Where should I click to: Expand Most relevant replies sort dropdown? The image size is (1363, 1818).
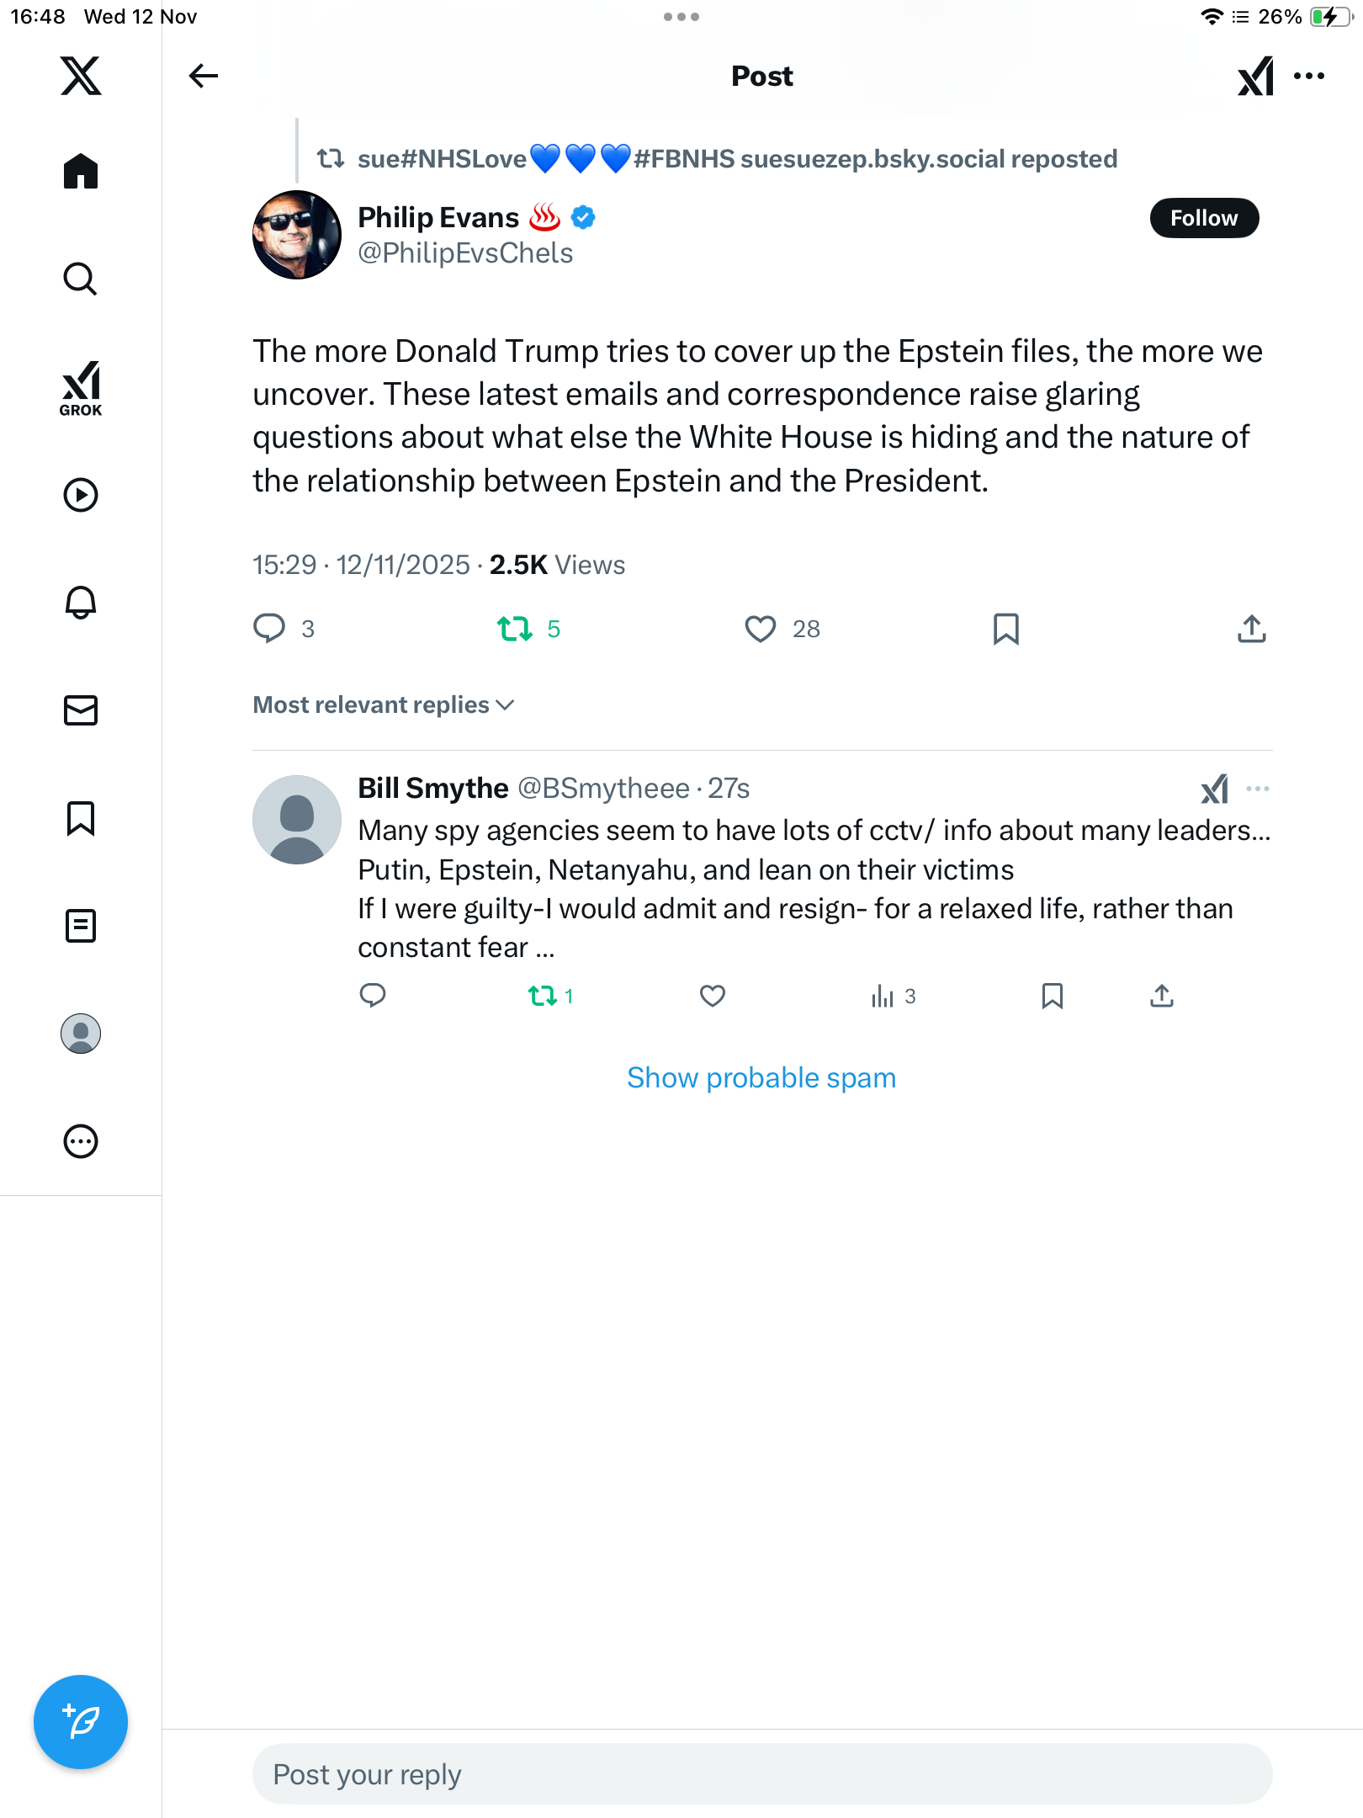(384, 704)
